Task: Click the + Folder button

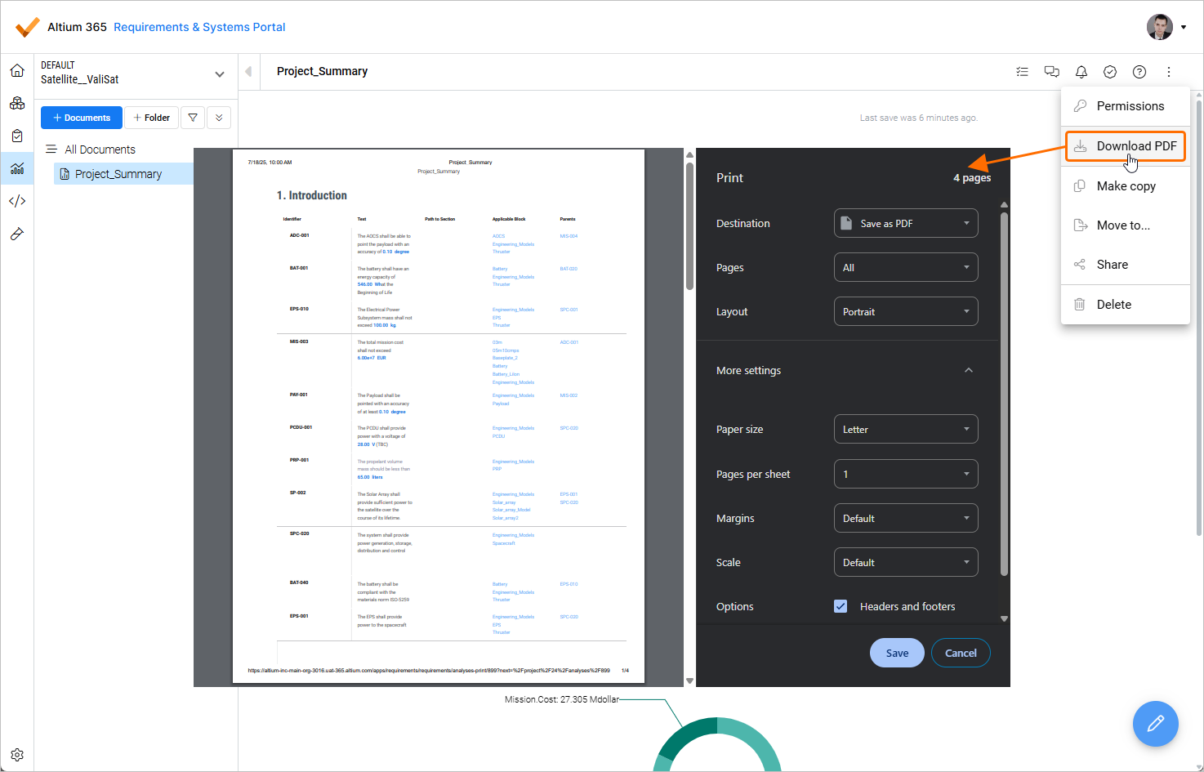Action: point(151,118)
